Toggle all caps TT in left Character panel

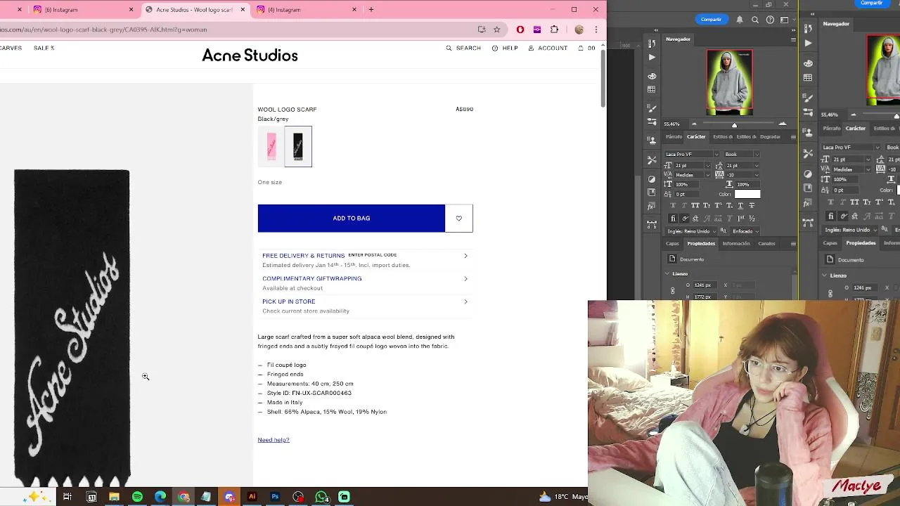pyautogui.click(x=695, y=205)
